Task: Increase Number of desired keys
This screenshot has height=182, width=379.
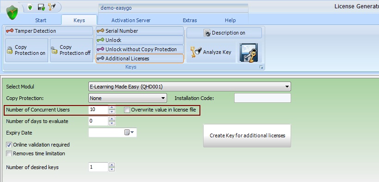Action: click(112, 164)
